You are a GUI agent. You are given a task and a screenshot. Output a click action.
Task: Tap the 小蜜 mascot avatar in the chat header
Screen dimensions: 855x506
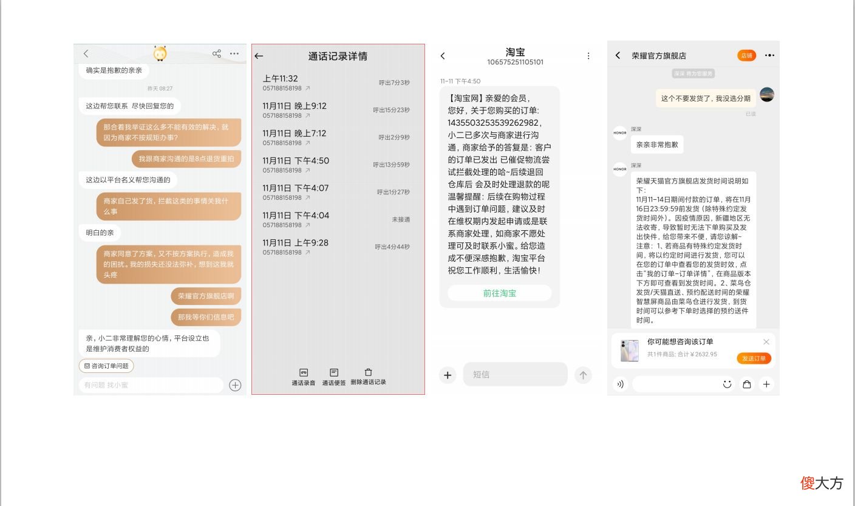click(x=160, y=53)
